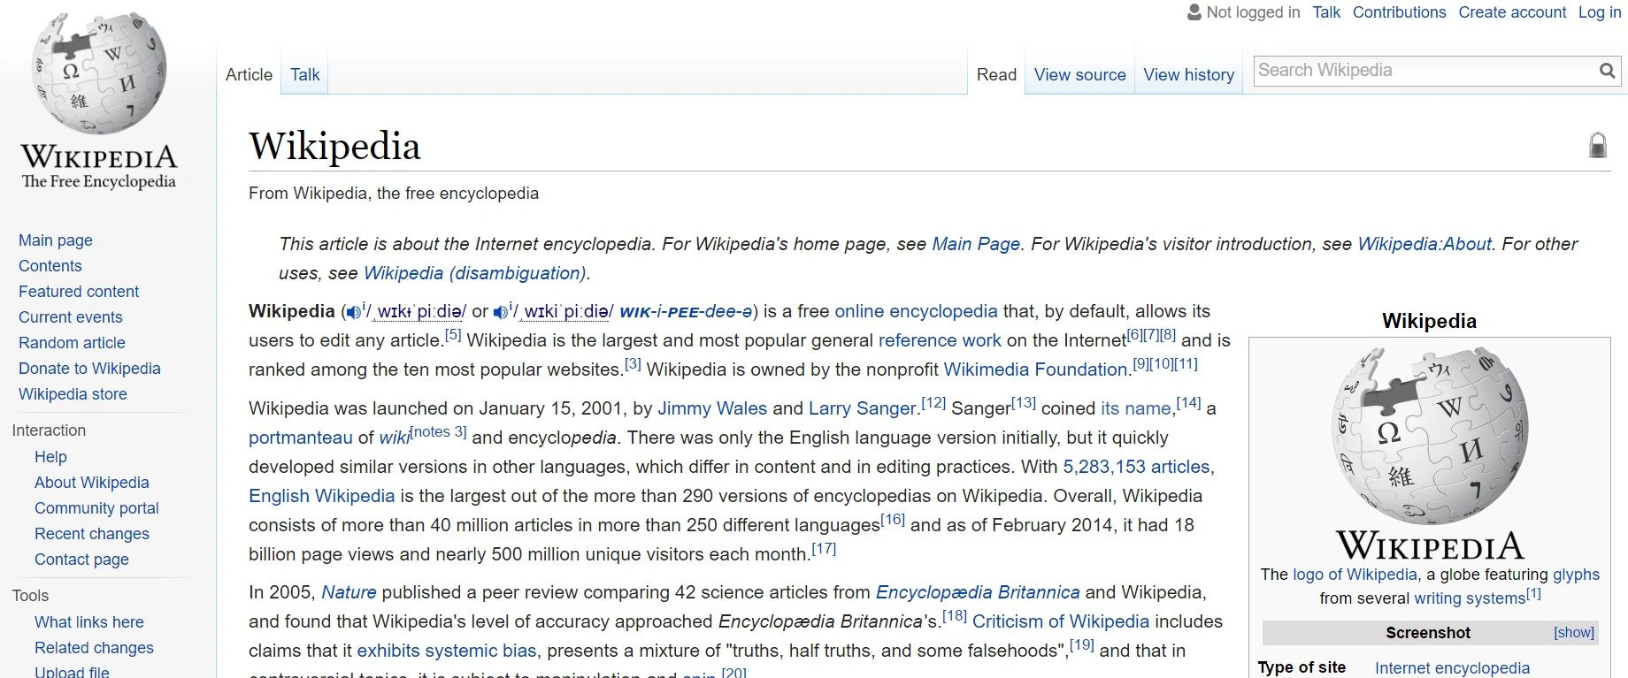Open writing systems caption link

(1470, 598)
